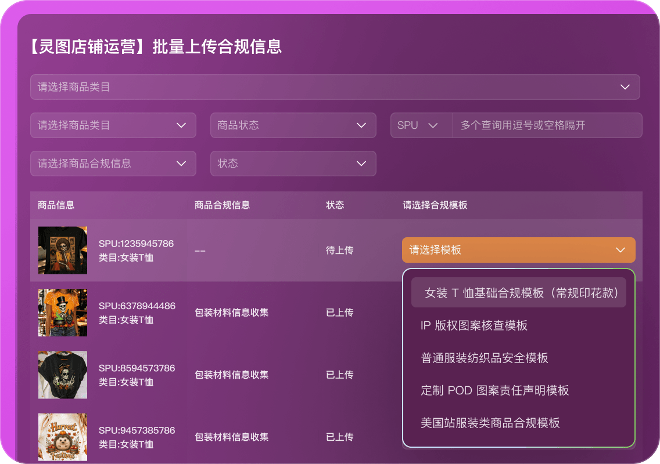Open product thumbnail for SPU:6378944486
The height and width of the screenshot is (464, 660).
63,313
